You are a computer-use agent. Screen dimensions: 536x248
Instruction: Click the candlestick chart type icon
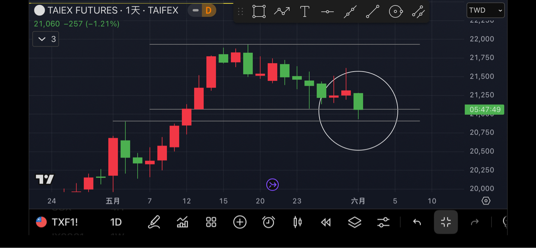coord(297,222)
